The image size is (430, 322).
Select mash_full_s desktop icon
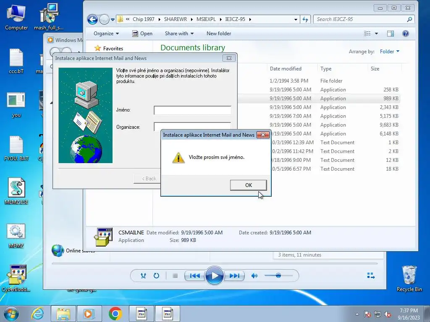pos(49,17)
